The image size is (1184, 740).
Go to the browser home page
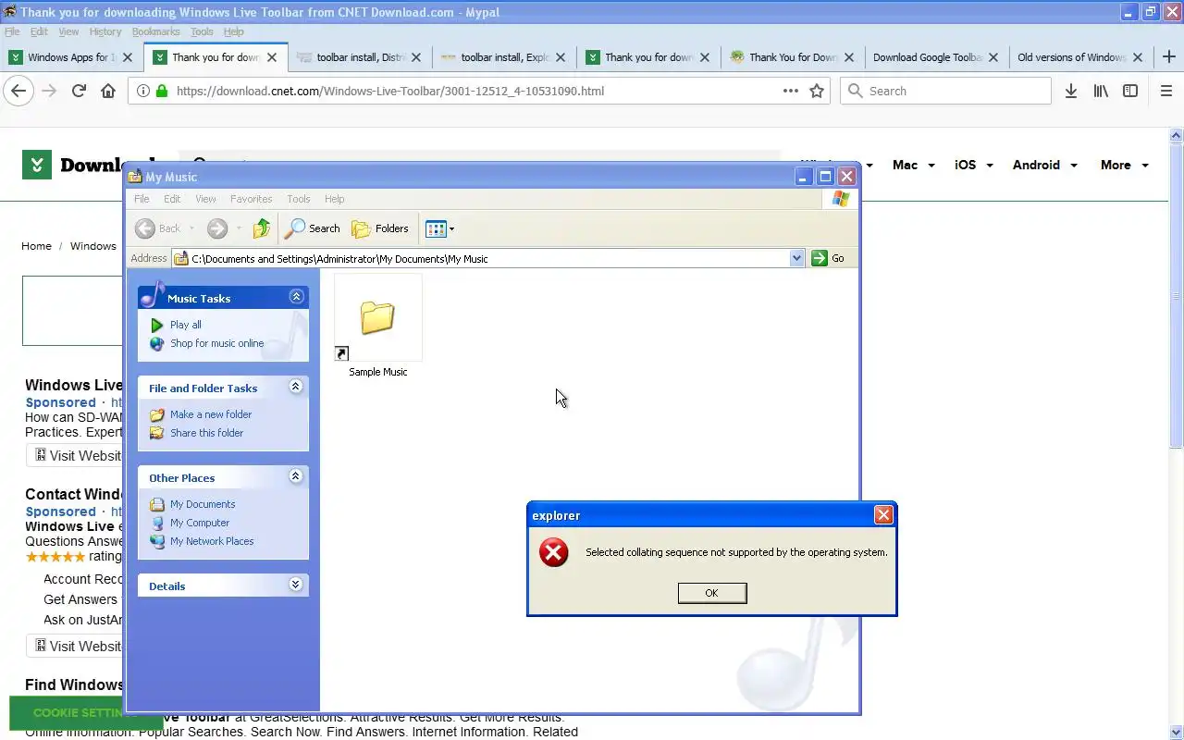[x=108, y=91]
